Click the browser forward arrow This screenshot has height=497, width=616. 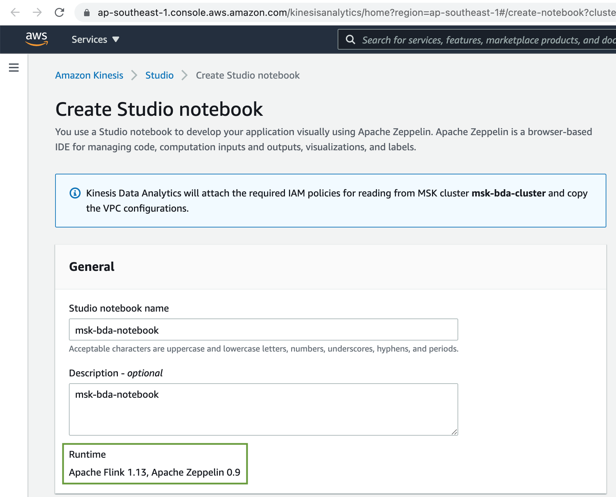click(37, 13)
